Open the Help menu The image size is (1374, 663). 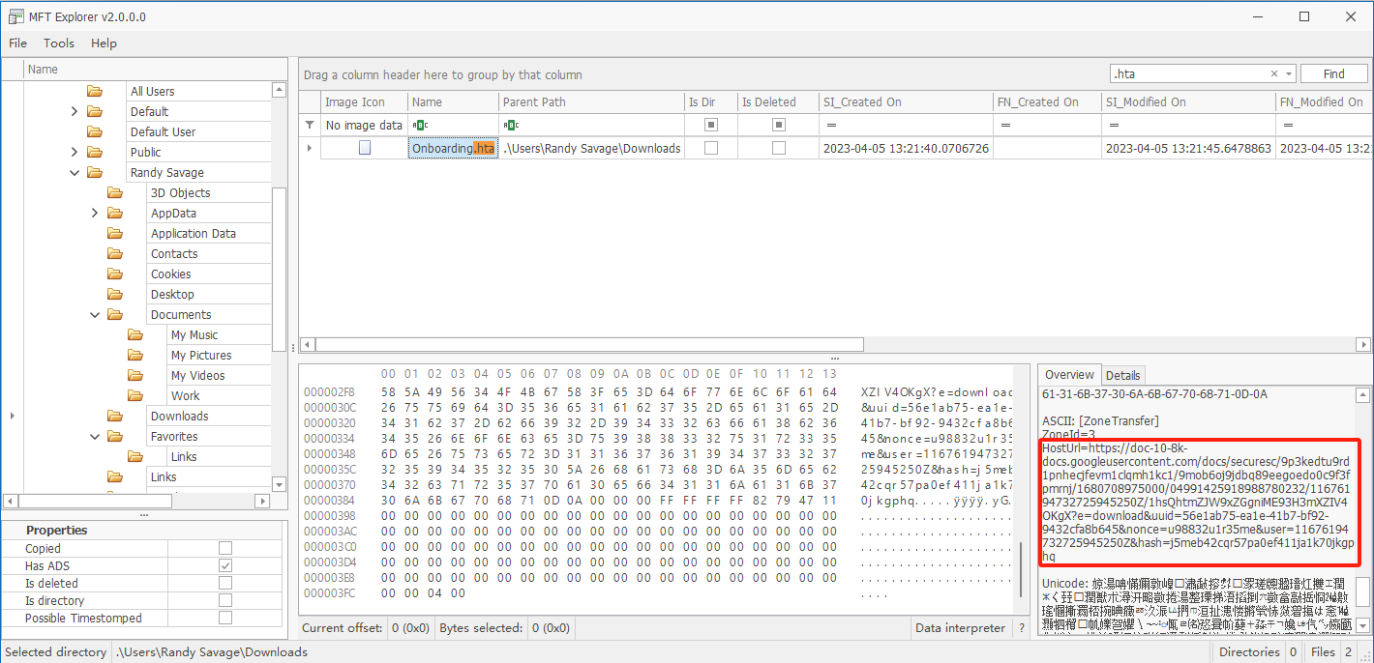[104, 43]
